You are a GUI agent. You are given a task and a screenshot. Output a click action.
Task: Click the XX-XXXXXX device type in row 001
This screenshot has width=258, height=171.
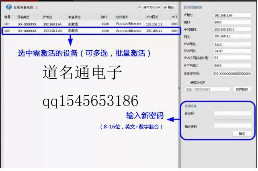(27, 24)
